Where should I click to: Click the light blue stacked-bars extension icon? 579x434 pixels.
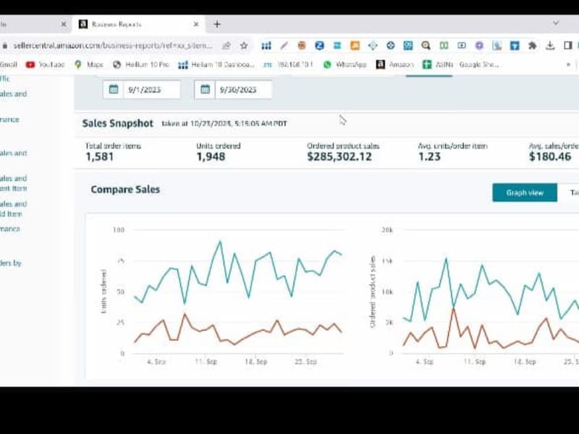tap(337, 46)
